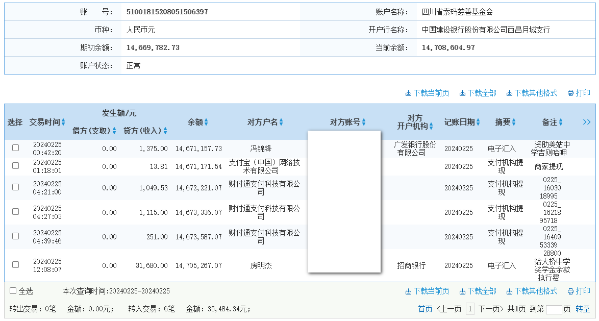Check the 00:42:20 transaction row checkbox

pos(16,147)
